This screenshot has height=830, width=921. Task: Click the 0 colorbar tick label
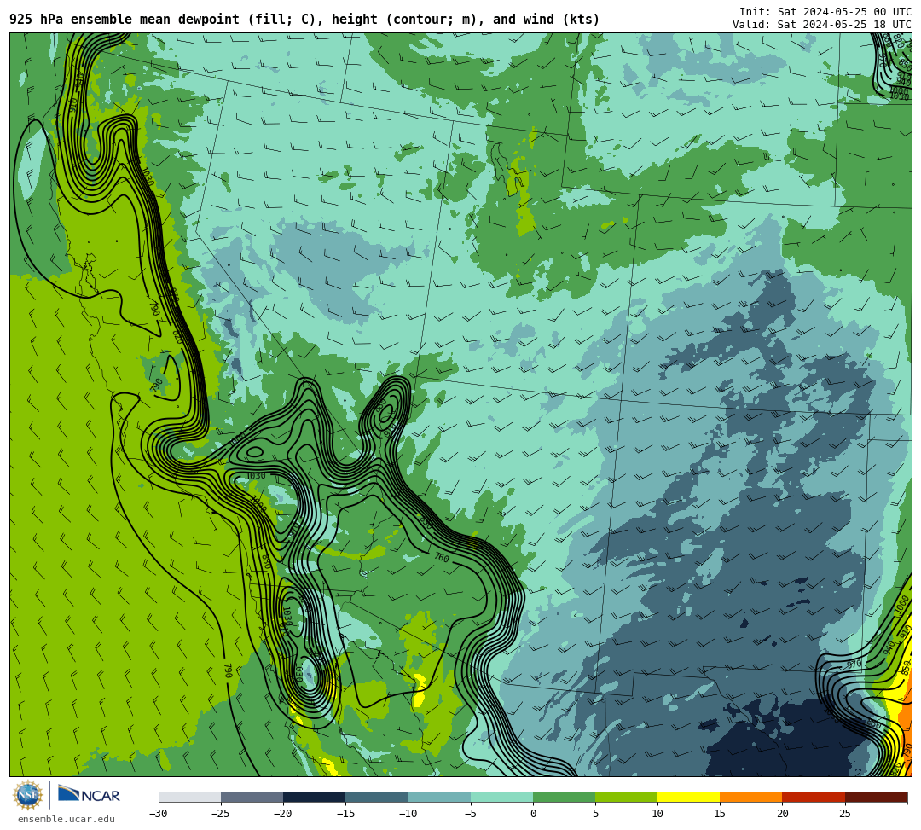(533, 814)
